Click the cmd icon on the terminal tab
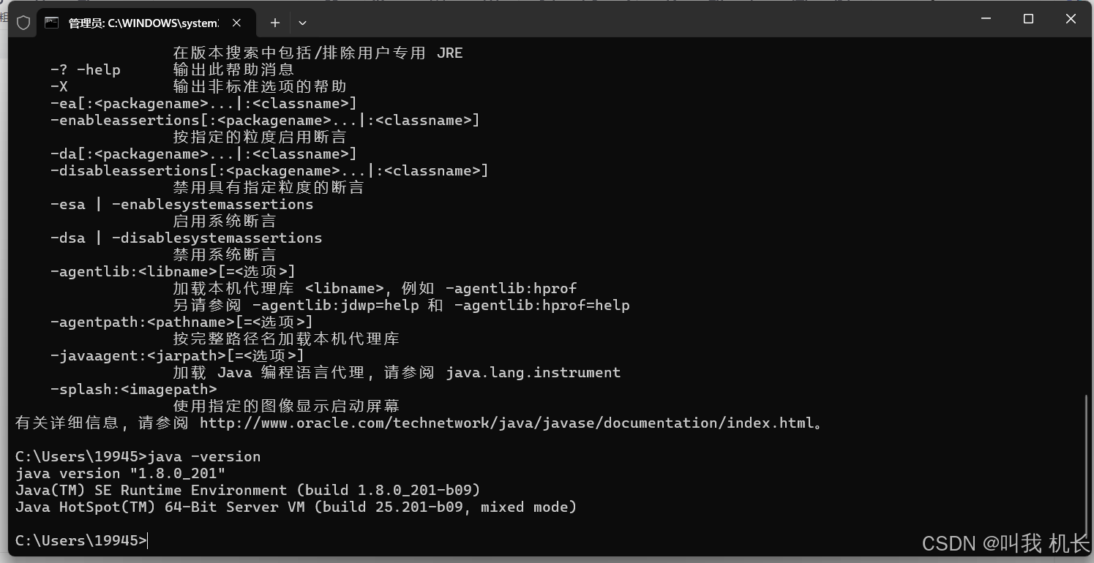This screenshot has width=1094, height=563. pyautogui.click(x=51, y=23)
